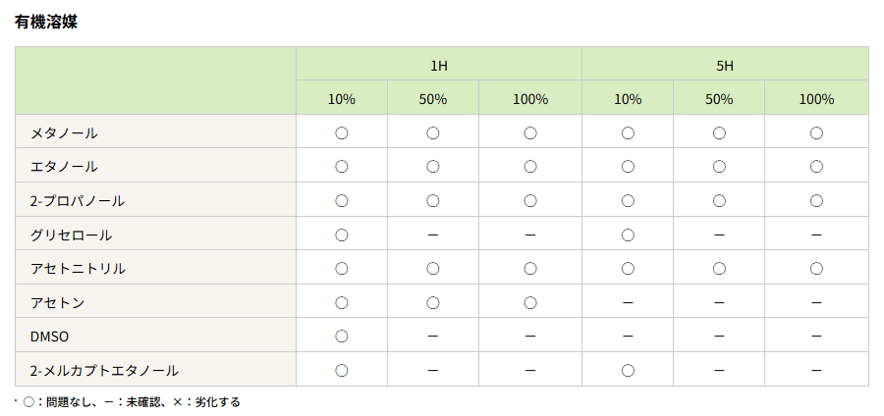Select the メタノール row label
Image resolution: width=884 pixels, height=416 pixels.
tap(64, 132)
